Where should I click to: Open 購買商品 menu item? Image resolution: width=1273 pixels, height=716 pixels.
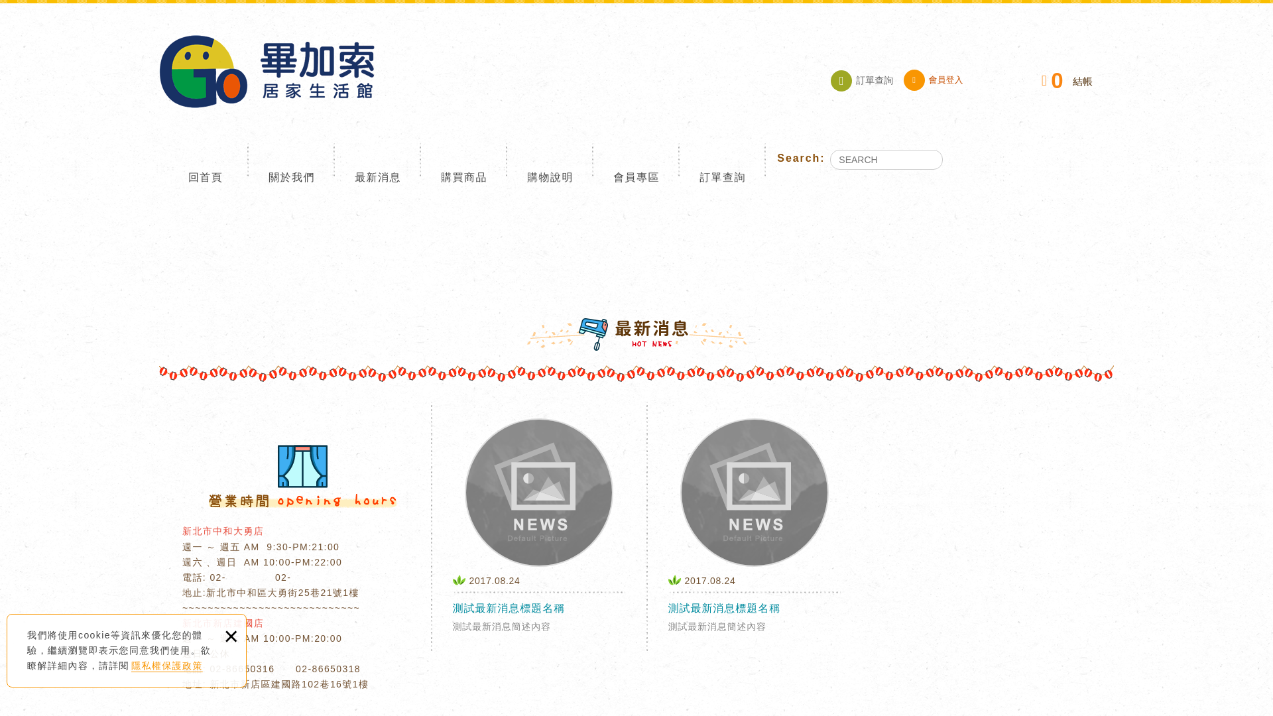click(x=464, y=178)
